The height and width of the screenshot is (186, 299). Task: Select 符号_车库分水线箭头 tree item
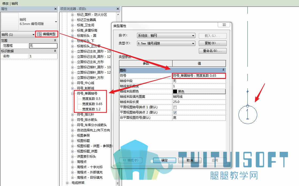point(92,125)
